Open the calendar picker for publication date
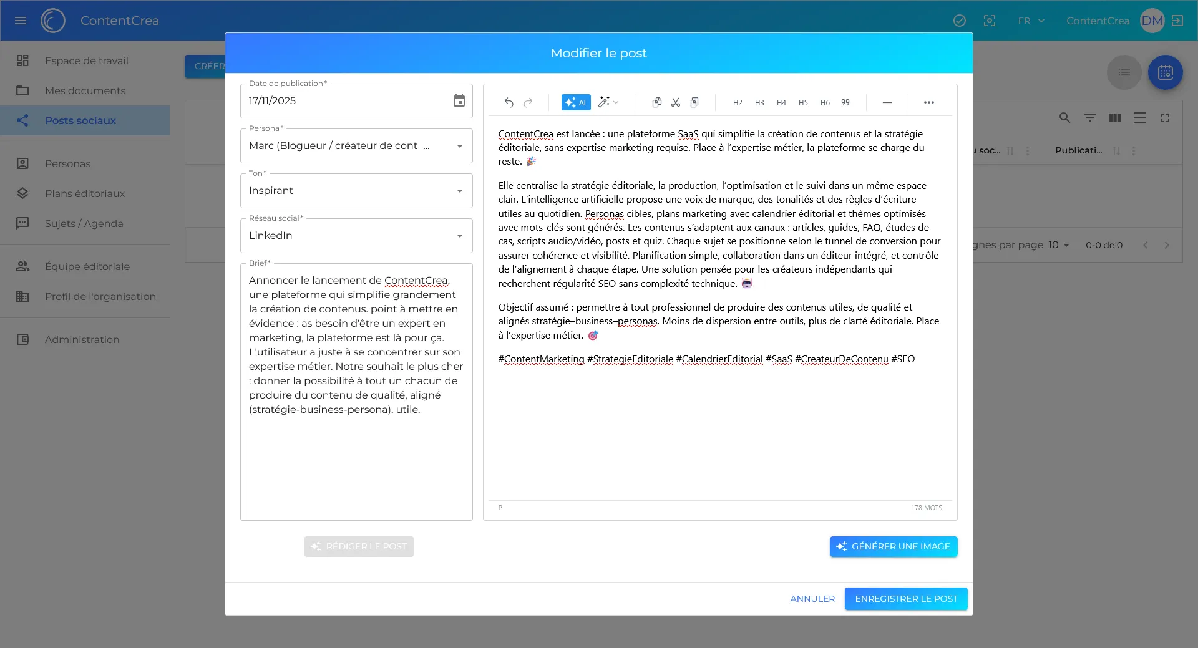Image resolution: width=1198 pixels, height=648 pixels. pos(459,101)
